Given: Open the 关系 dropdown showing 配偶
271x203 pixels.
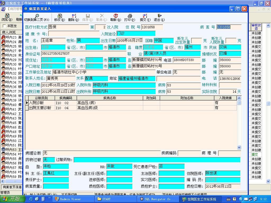Looking at the screenshot, I should click(96, 79).
